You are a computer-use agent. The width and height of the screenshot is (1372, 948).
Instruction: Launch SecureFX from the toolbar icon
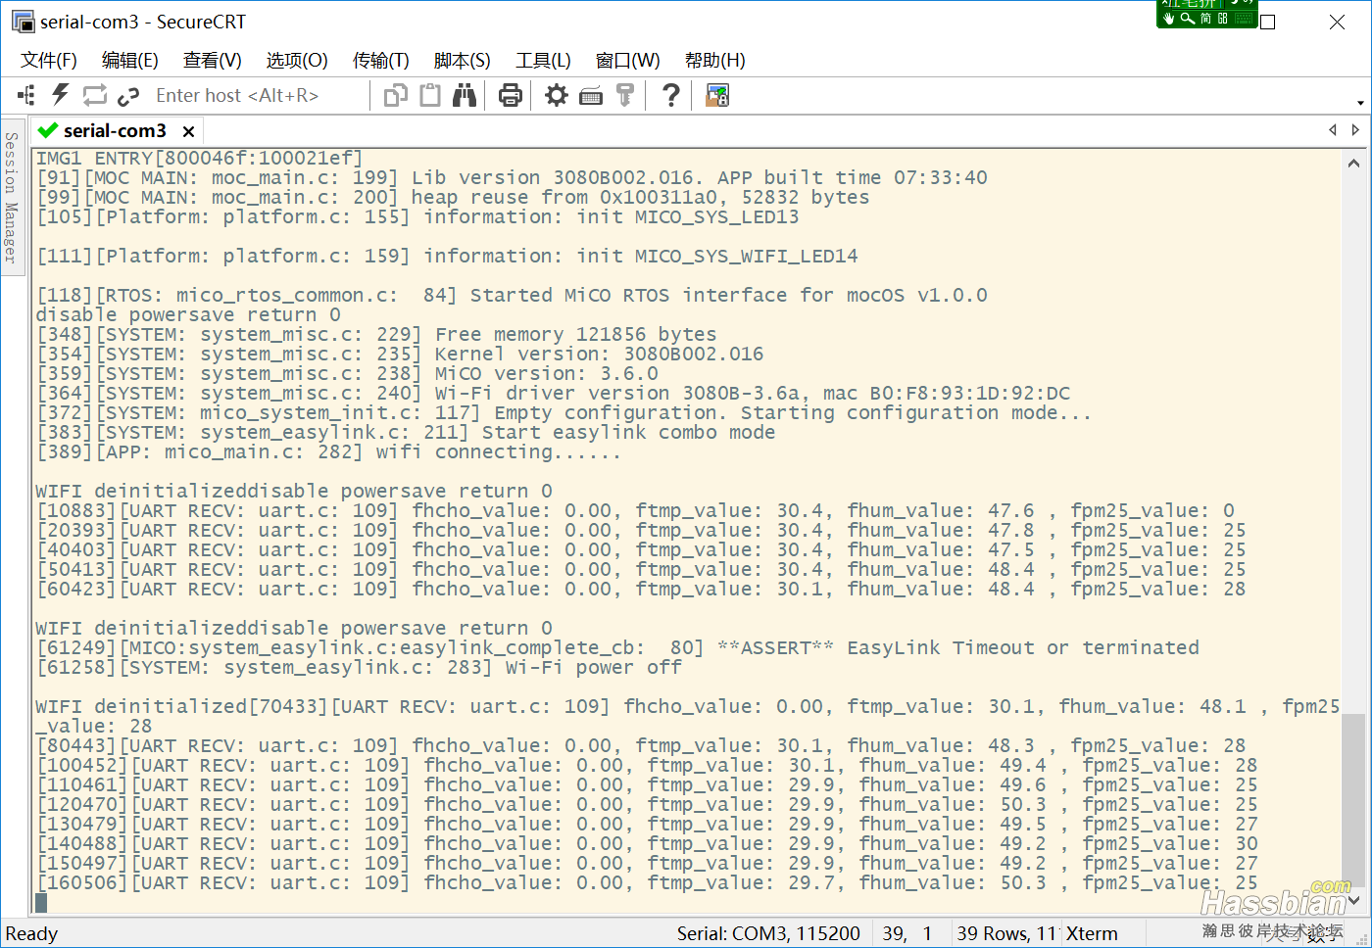(x=717, y=95)
